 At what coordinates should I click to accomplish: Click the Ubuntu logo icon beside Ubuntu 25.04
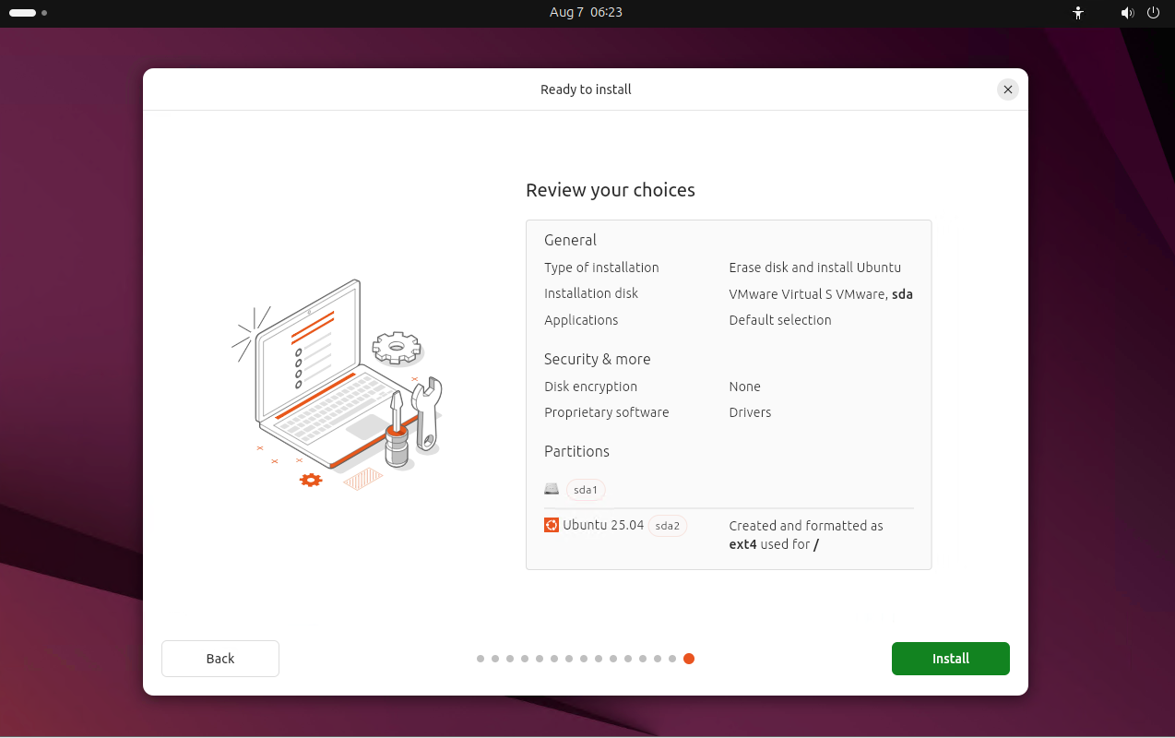(552, 525)
